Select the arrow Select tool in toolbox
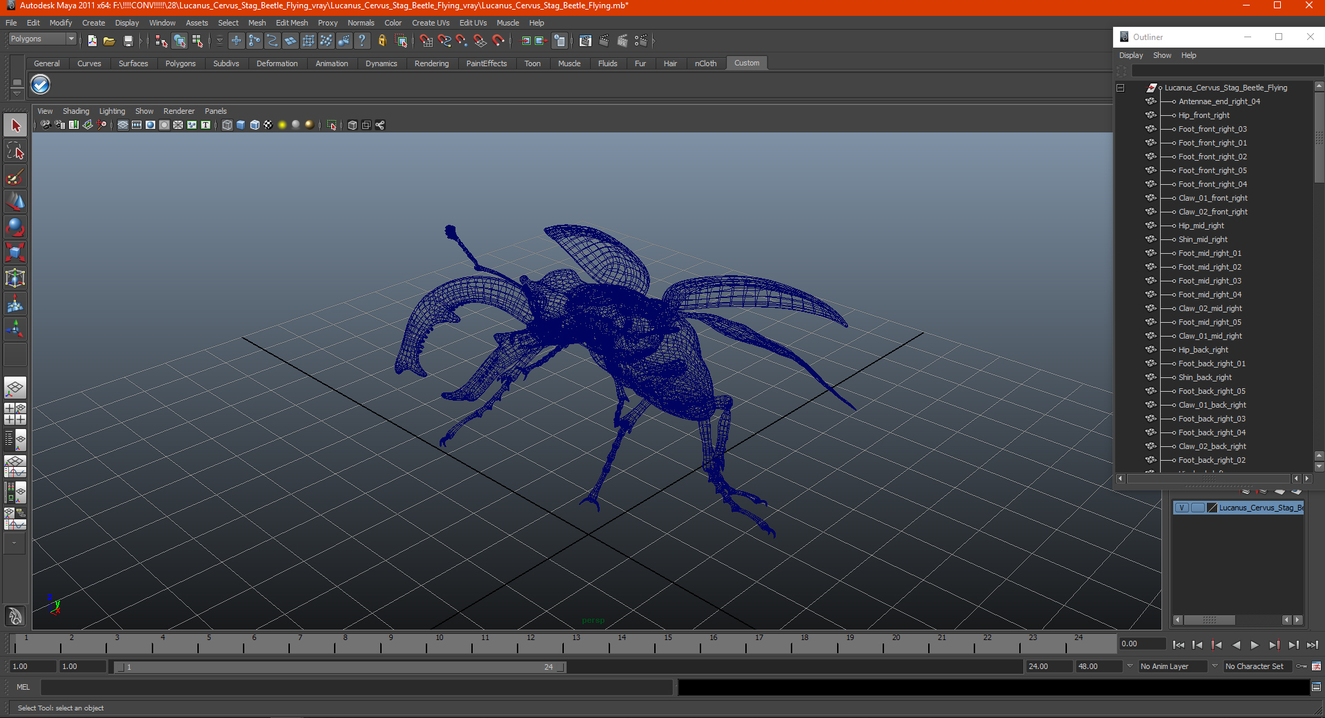 tap(15, 126)
